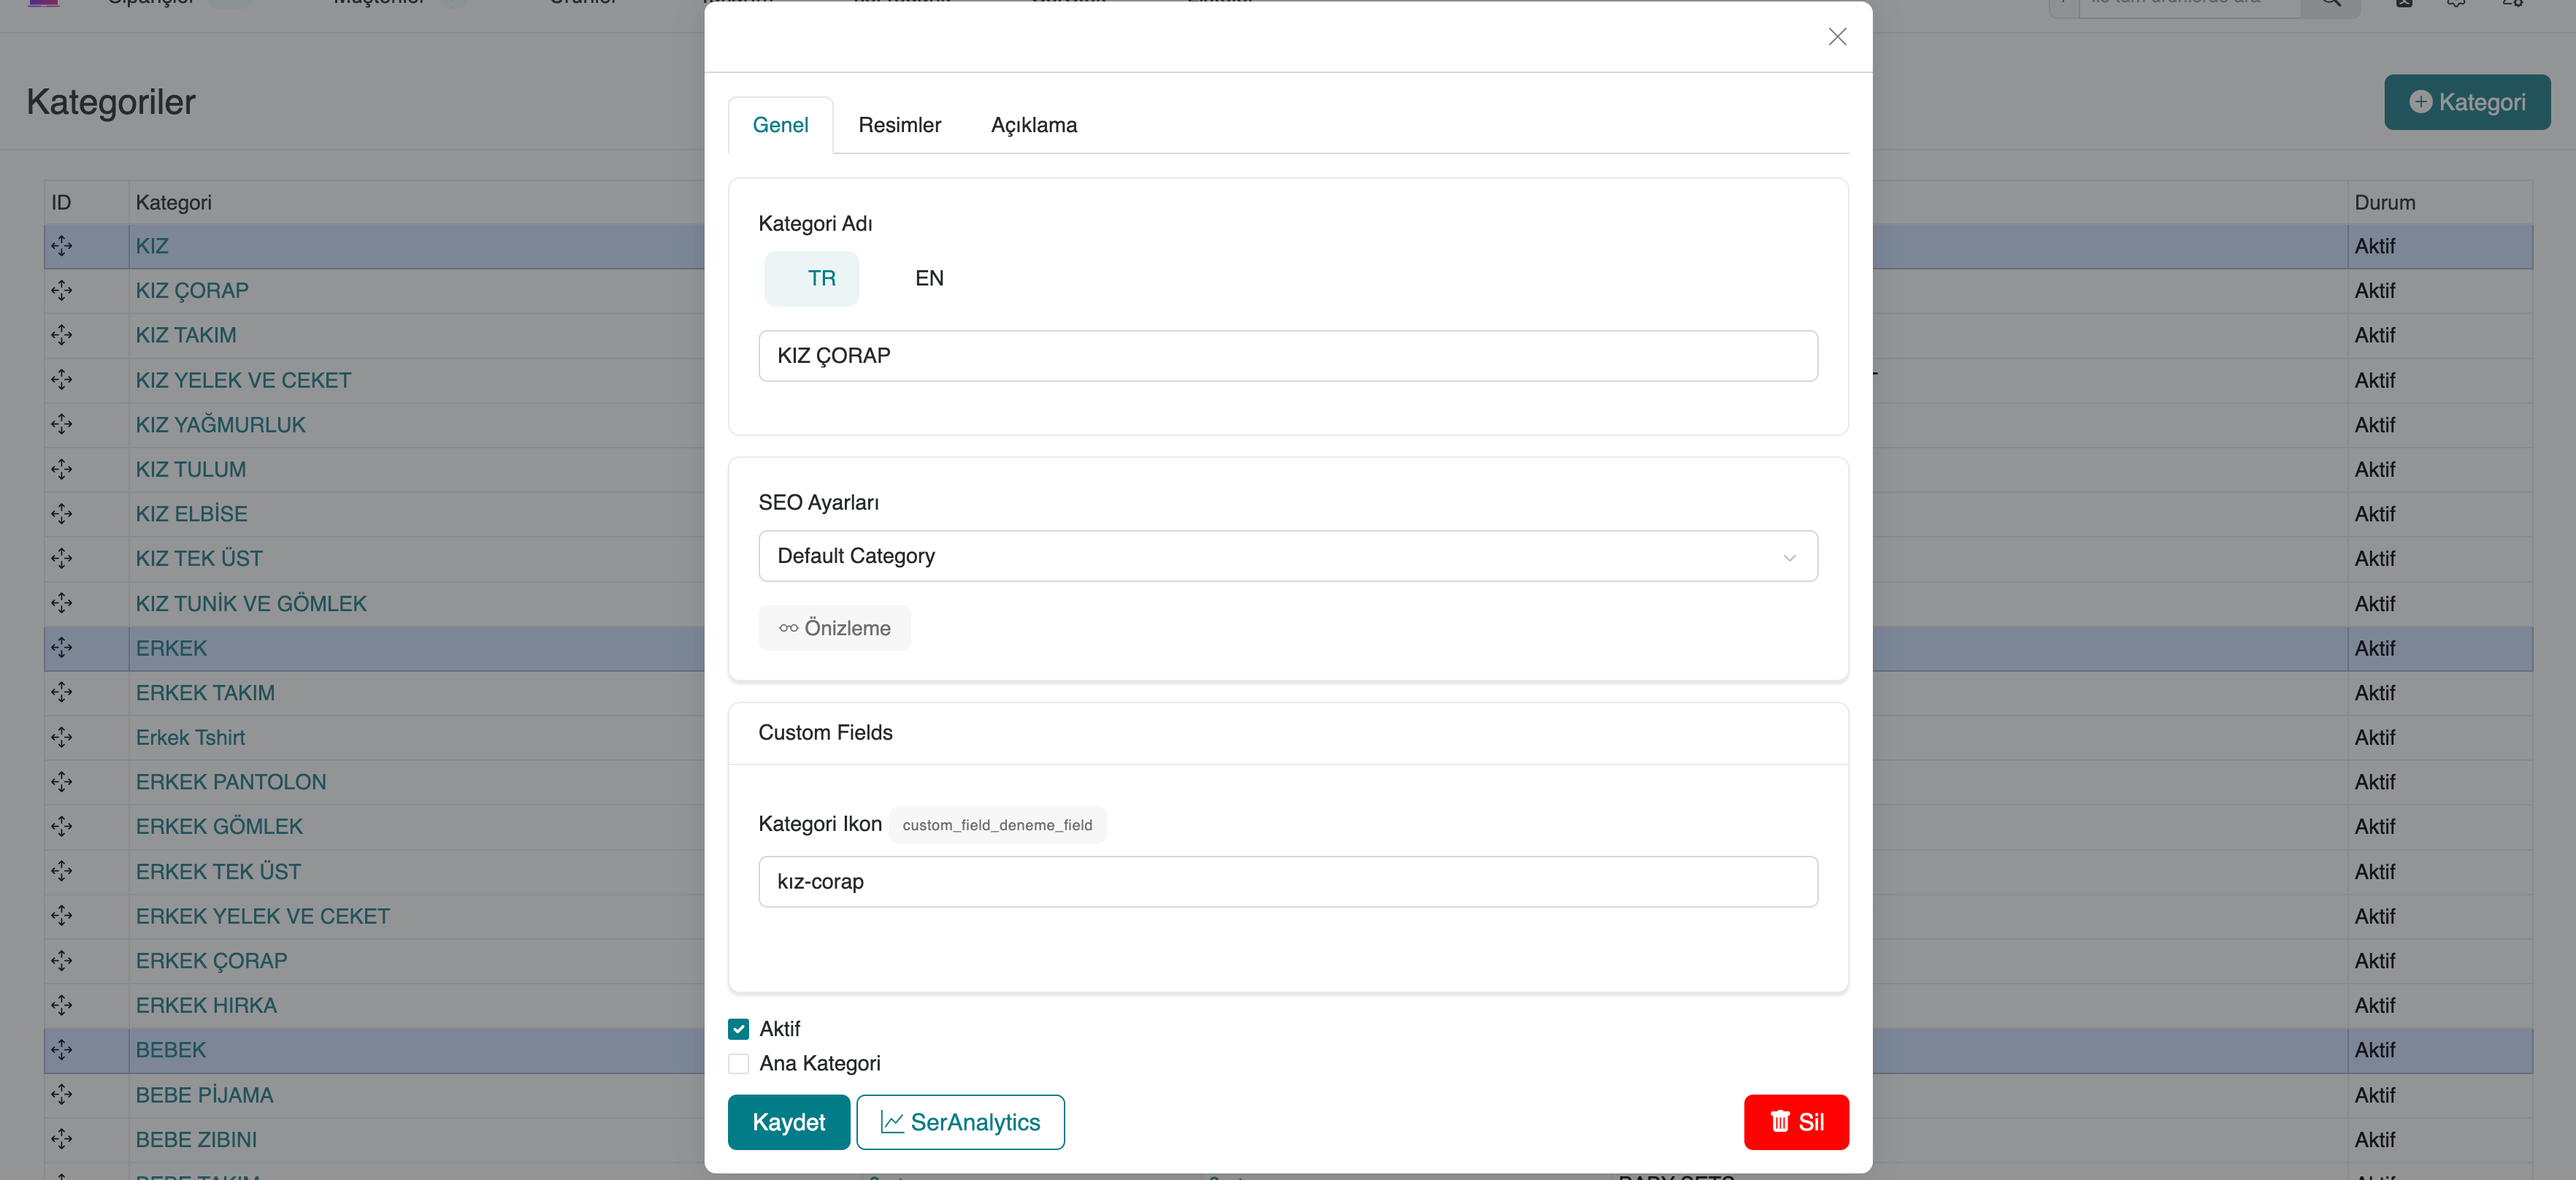Click the move icon beside KIZ ELBİSE

click(x=62, y=514)
